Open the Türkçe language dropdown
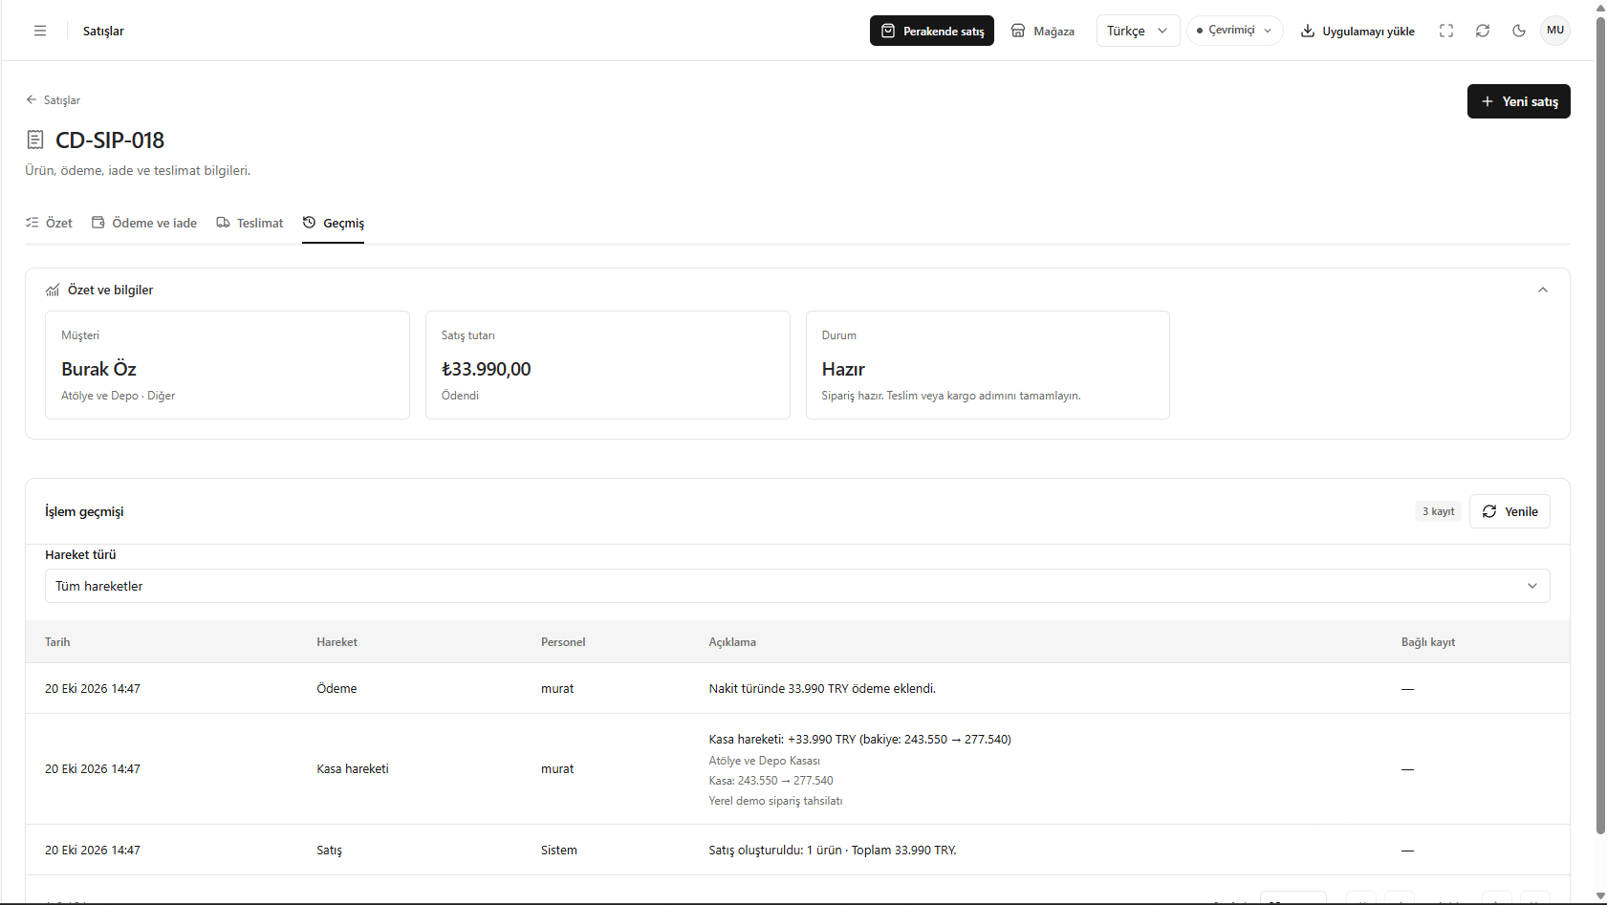 [1138, 31]
